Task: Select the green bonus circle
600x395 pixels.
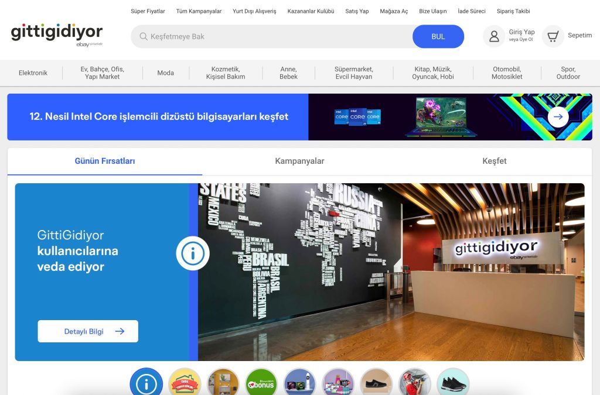Action: [261, 382]
